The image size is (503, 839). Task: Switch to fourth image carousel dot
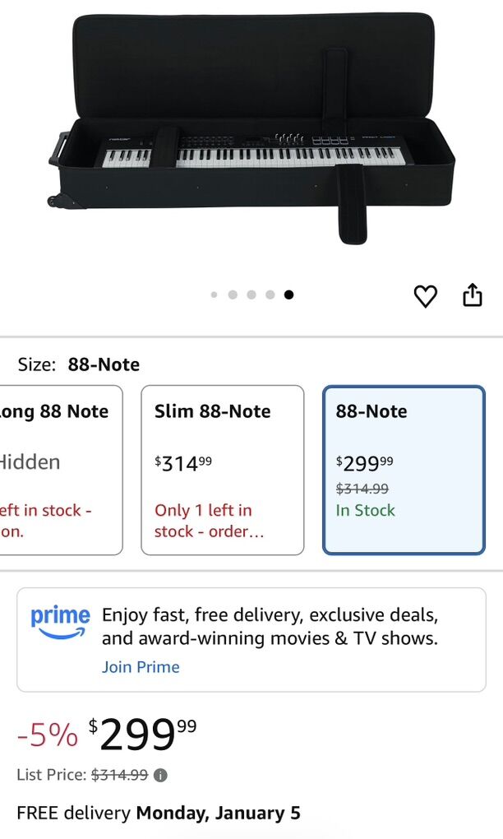coord(270,294)
